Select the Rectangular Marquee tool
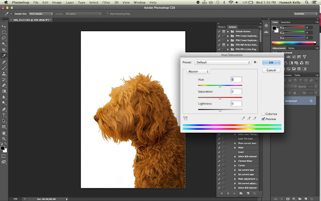The width and height of the screenshot is (321, 201). (x=4, y=32)
